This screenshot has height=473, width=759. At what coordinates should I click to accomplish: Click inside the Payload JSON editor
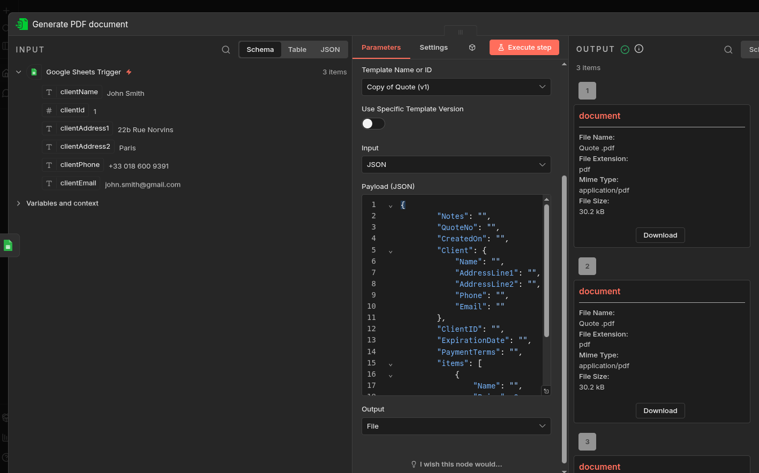click(x=466, y=294)
